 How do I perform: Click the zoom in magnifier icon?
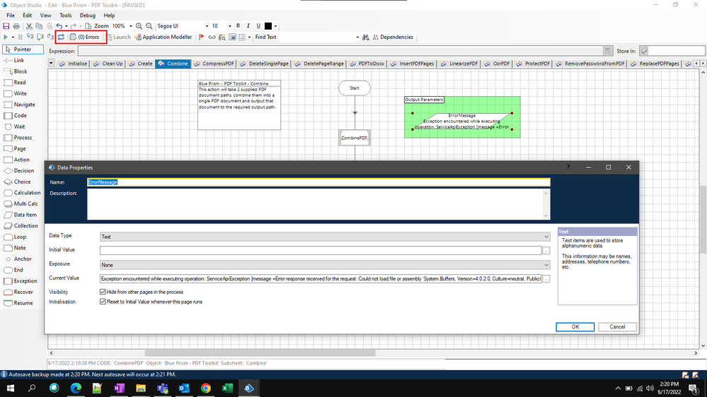coord(139,26)
